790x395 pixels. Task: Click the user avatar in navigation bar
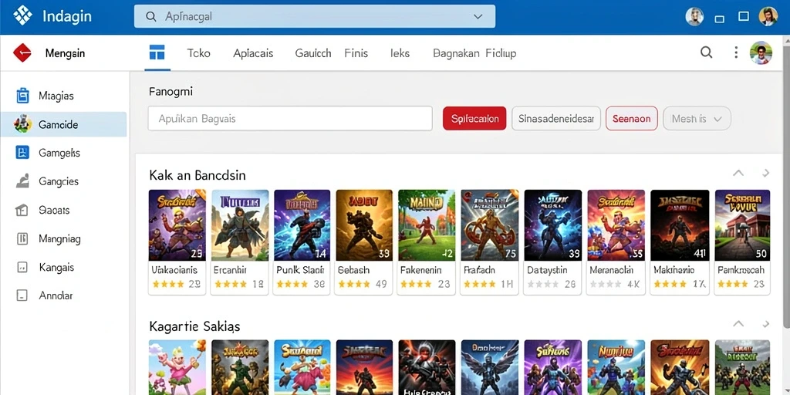point(761,52)
